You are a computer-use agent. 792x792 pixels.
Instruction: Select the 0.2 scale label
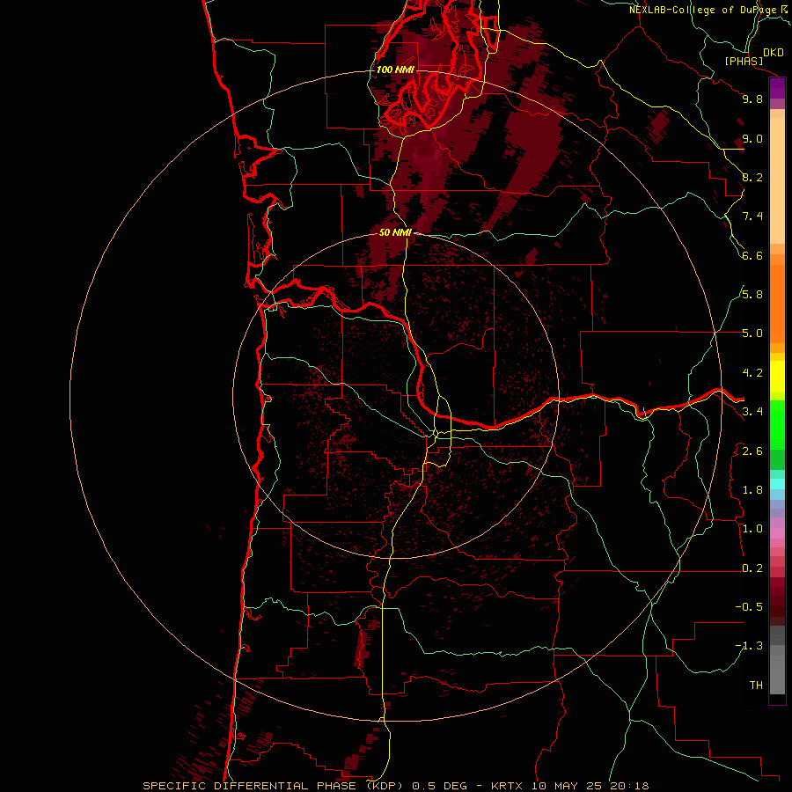pyautogui.click(x=752, y=568)
